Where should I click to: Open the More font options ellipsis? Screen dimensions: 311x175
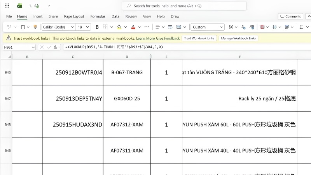(147, 27)
